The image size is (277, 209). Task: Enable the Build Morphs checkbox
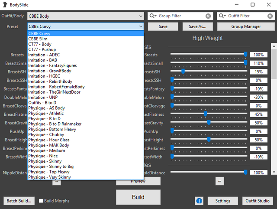[x=41, y=201]
